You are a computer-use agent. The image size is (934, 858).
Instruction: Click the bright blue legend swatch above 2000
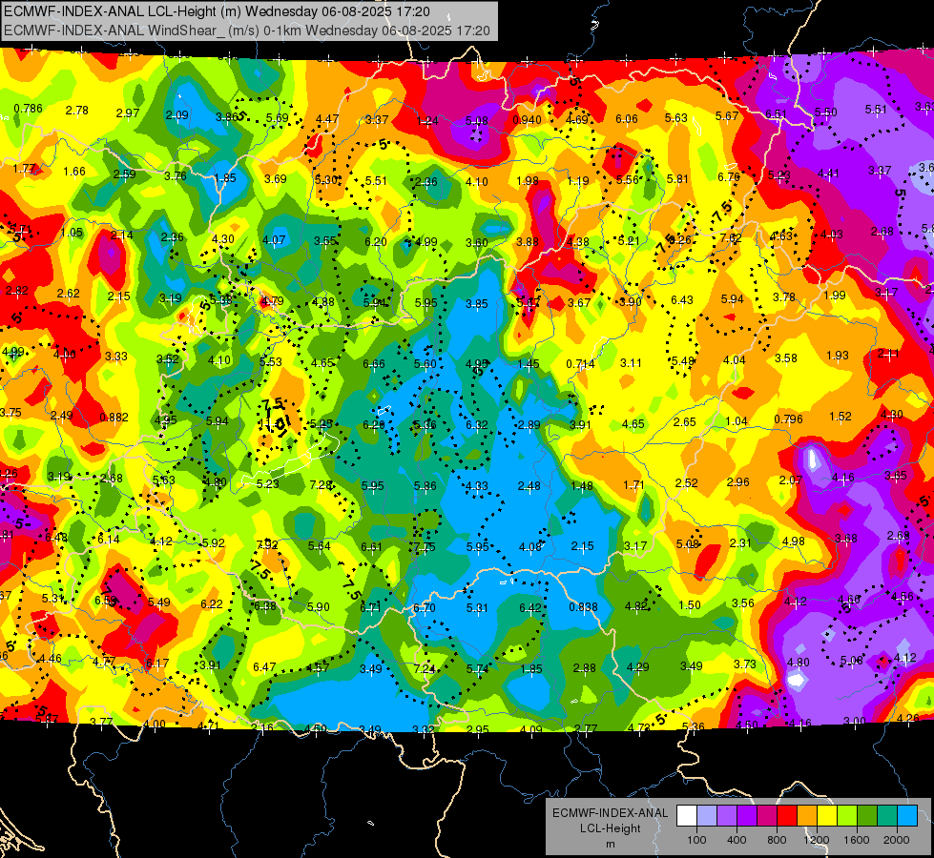[x=907, y=816]
